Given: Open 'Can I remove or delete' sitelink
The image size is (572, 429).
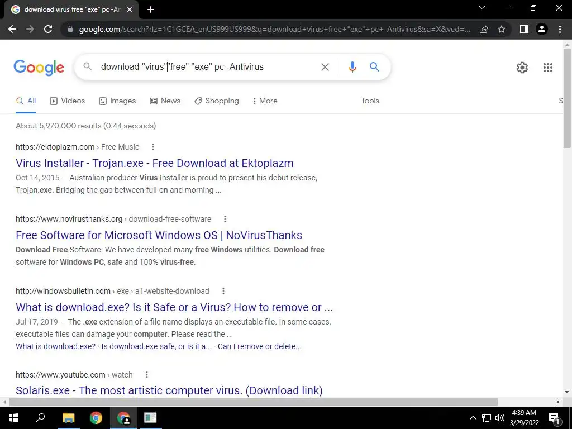Looking at the screenshot, I should [260, 346].
